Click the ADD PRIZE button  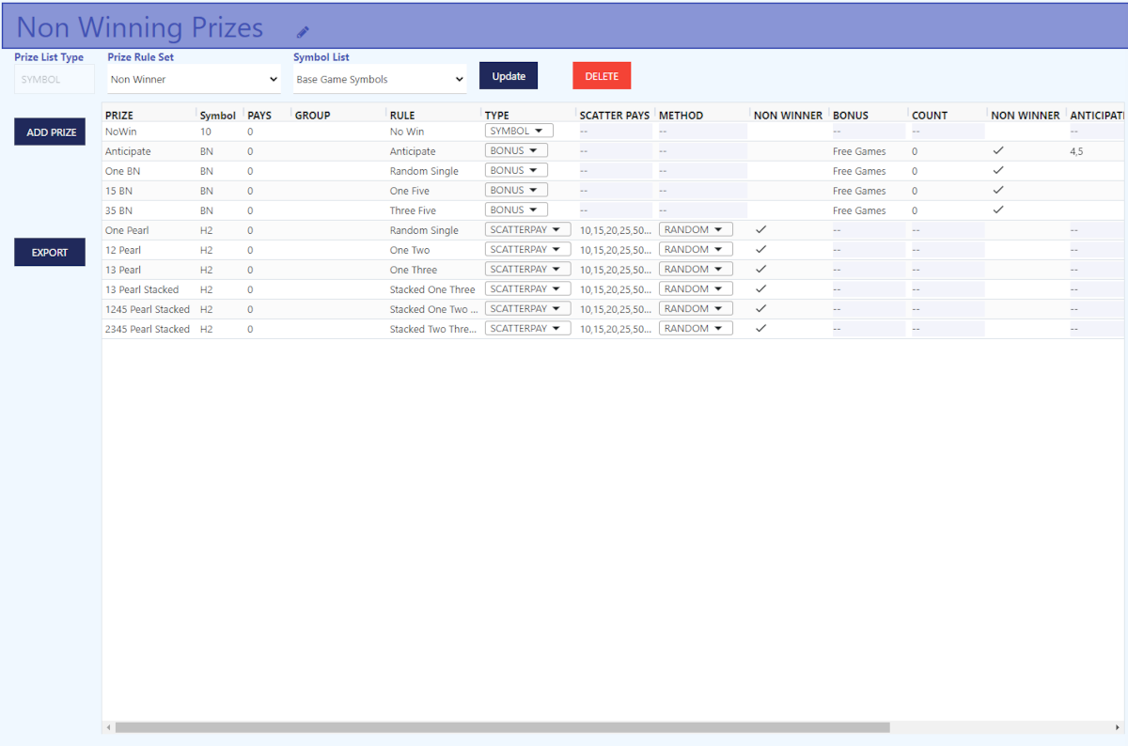[x=51, y=132]
